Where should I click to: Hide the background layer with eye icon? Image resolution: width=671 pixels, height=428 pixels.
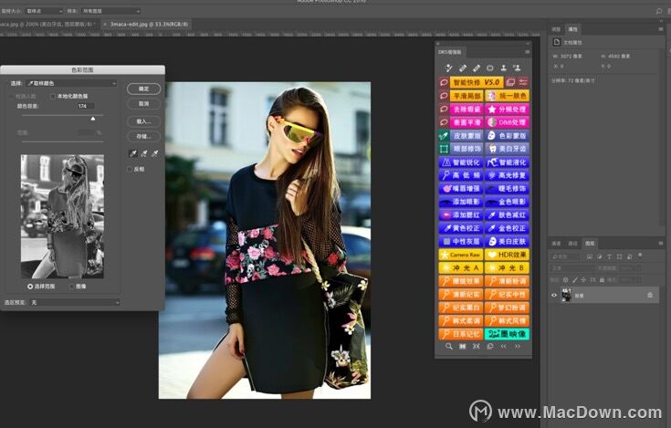[554, 295]
